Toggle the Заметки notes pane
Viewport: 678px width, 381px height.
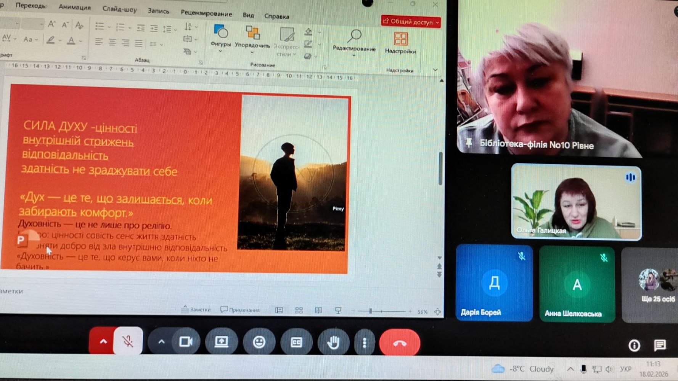[x=196, y=309]
